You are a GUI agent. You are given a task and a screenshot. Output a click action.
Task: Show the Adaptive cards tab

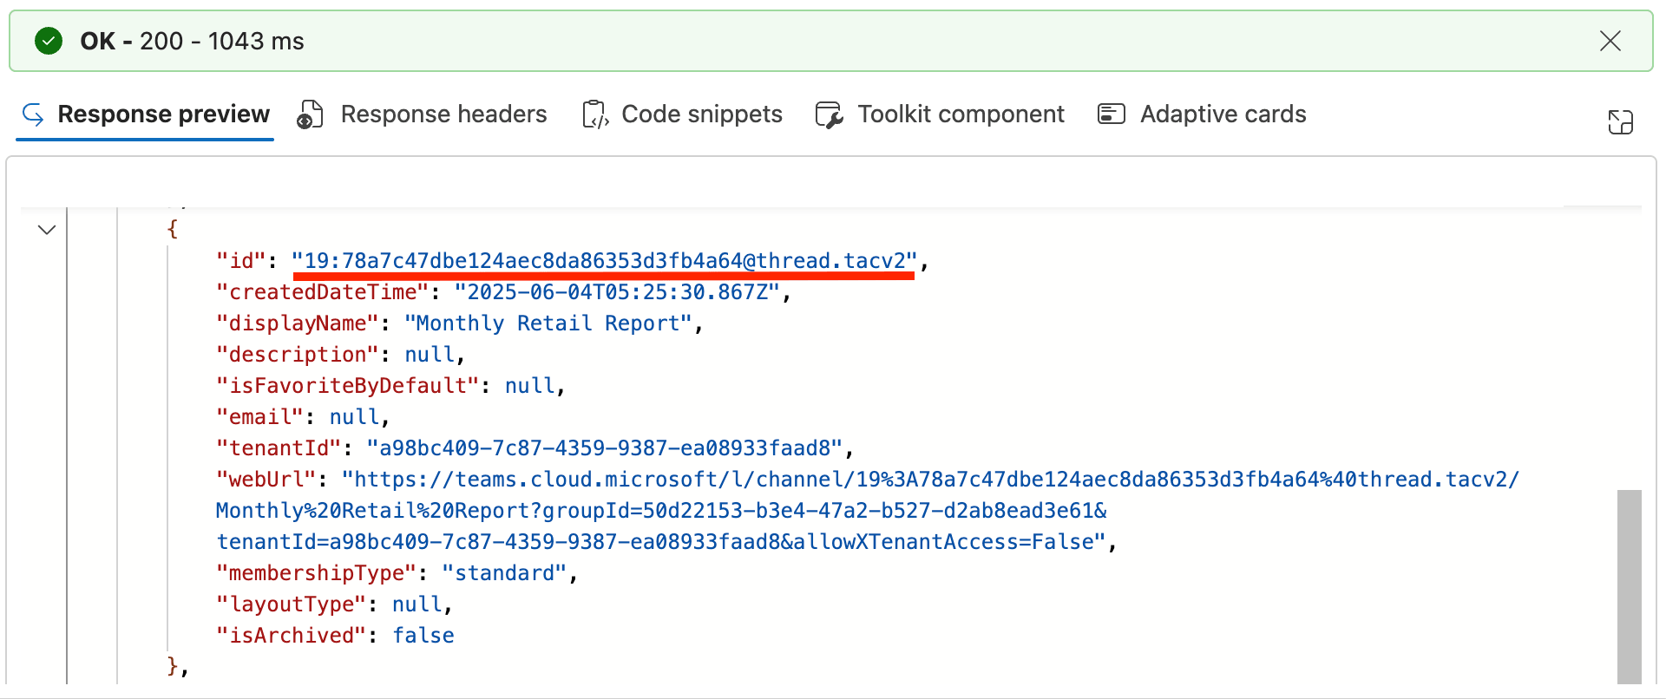(1202, 114)
